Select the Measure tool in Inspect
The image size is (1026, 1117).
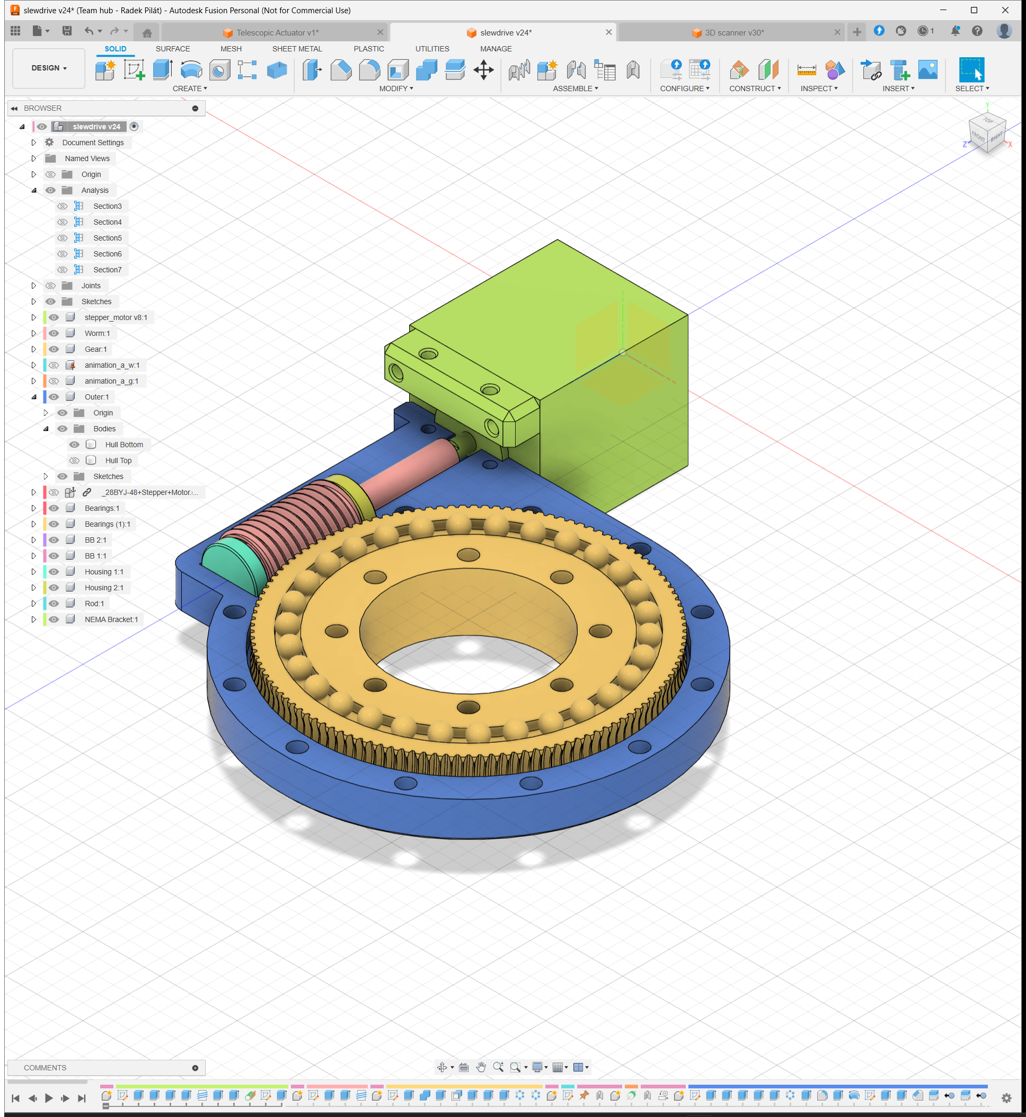pyautogui.click(x=806, y=70)
